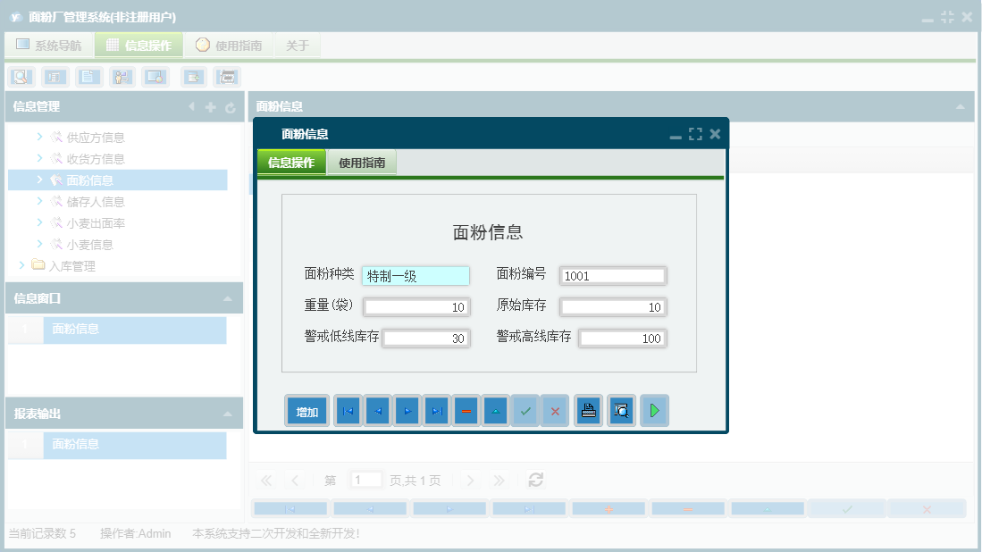Jump to the first record navigation icon

[347, 411]
